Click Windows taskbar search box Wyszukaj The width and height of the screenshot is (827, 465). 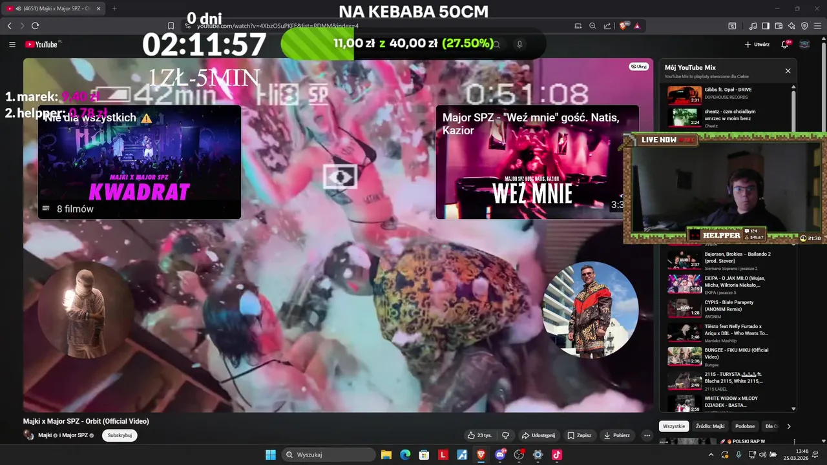click(329, 455)
